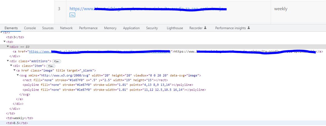Collapse the svg element node
The width and height of the screenshot is (326, 126).
tap(18, 75)
